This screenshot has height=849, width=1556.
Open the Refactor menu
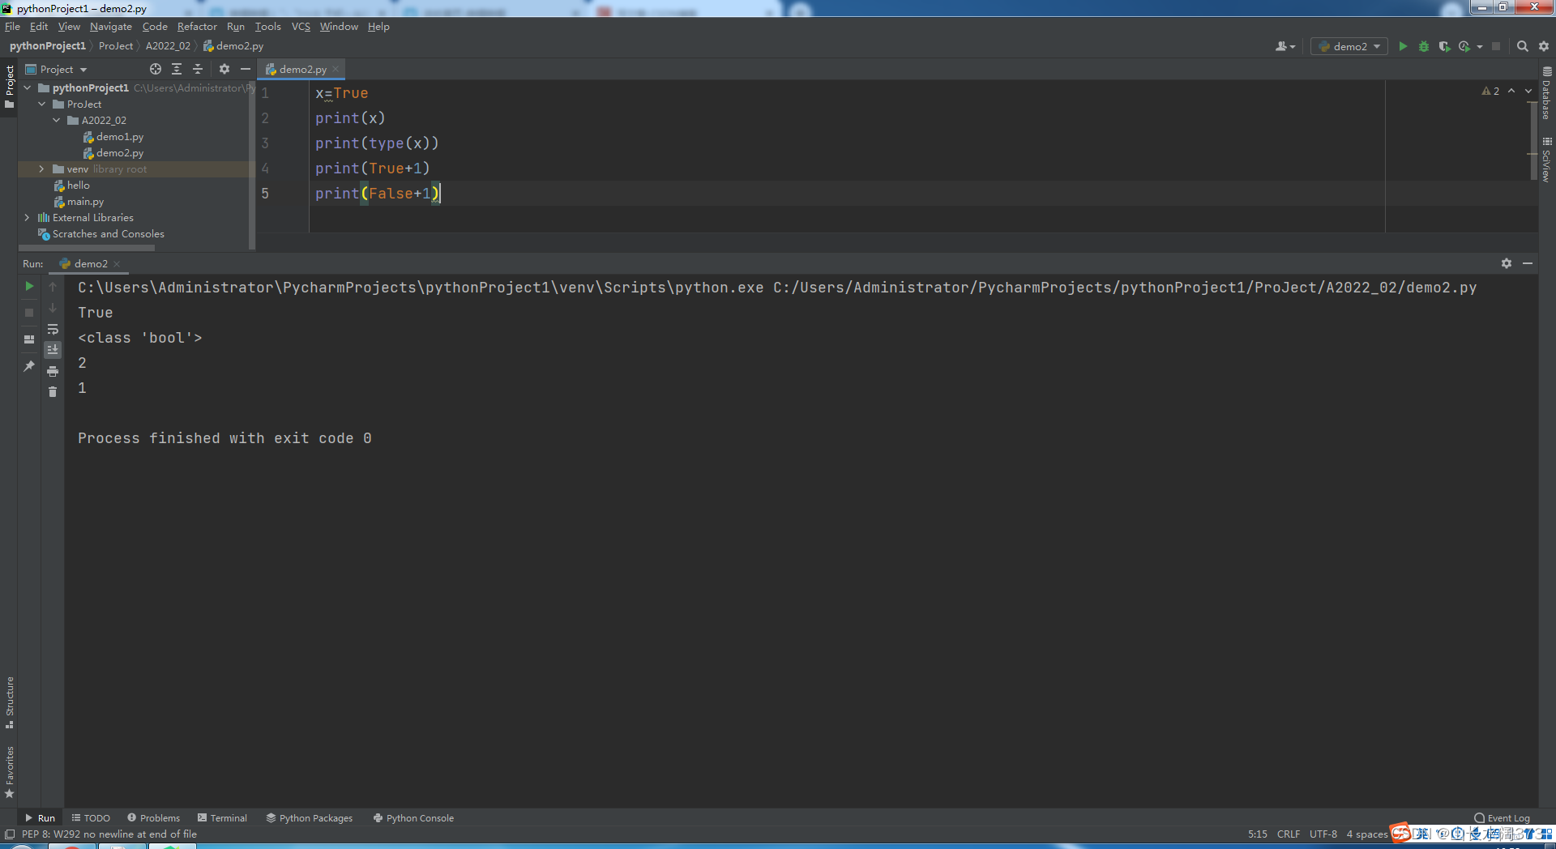tap(197, 26)
